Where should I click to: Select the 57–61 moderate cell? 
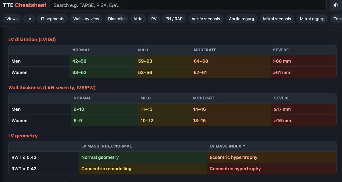231,72
